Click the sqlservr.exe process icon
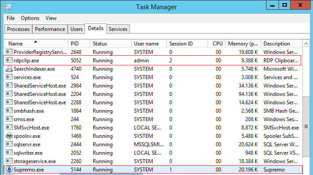Viewport: 313px width, 175px height. [9, 144]
